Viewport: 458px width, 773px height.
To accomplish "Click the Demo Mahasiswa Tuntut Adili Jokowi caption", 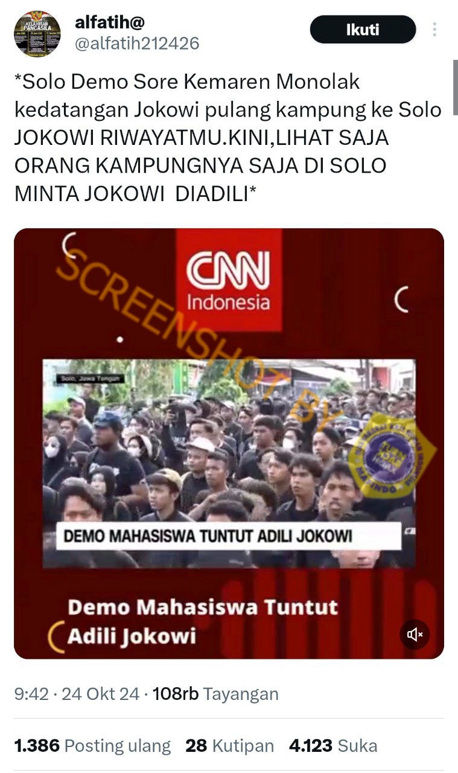I will [202, 621].
